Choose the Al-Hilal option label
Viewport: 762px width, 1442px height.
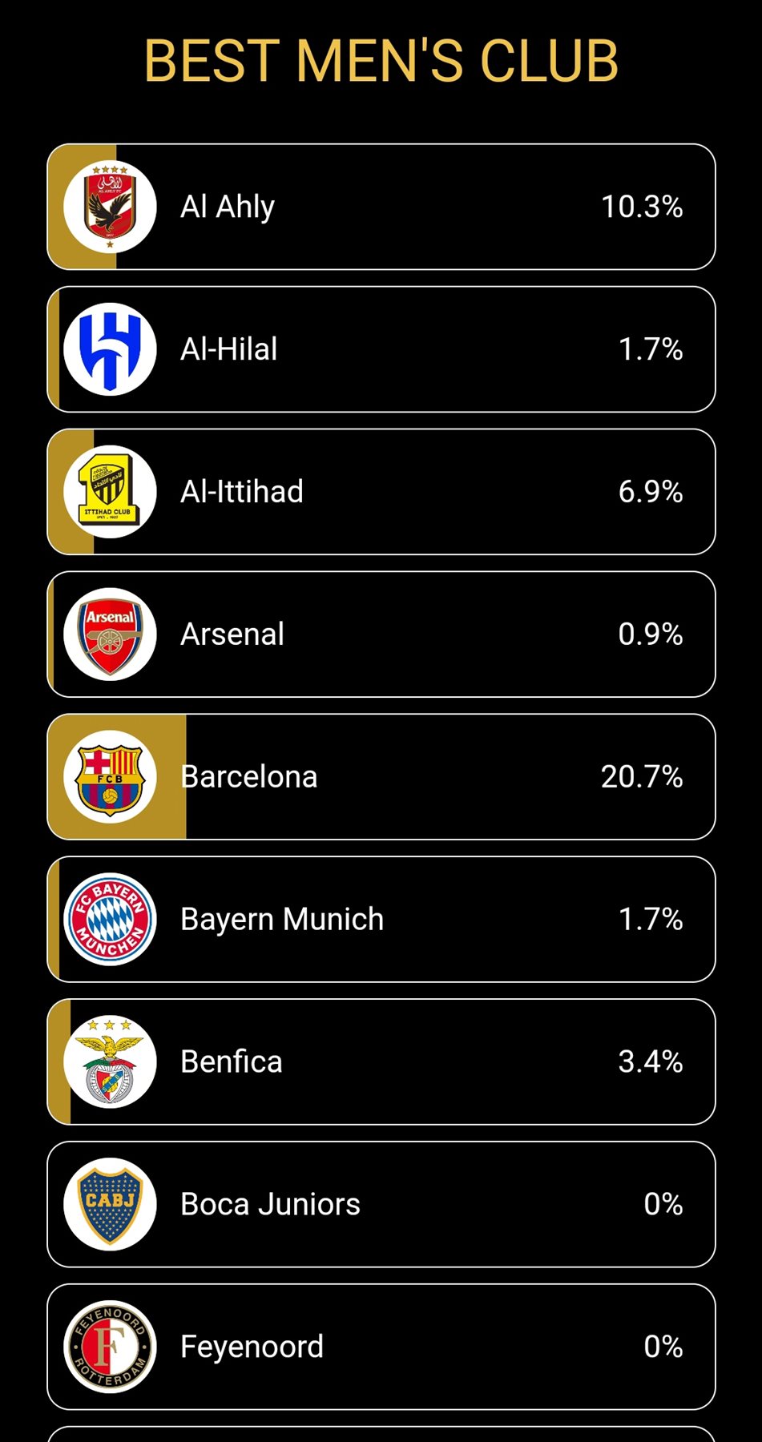pyautogui.click(x=229, y=349)
